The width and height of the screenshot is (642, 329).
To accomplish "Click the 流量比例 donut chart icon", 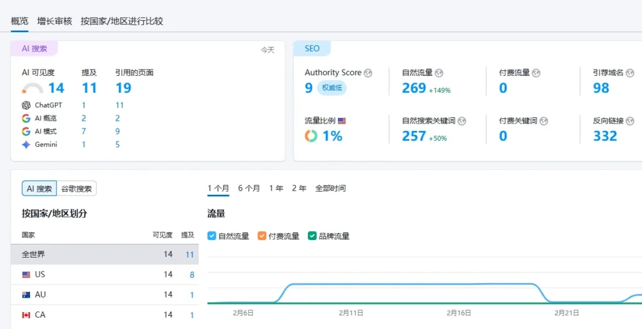I will [x=311, y=136].
